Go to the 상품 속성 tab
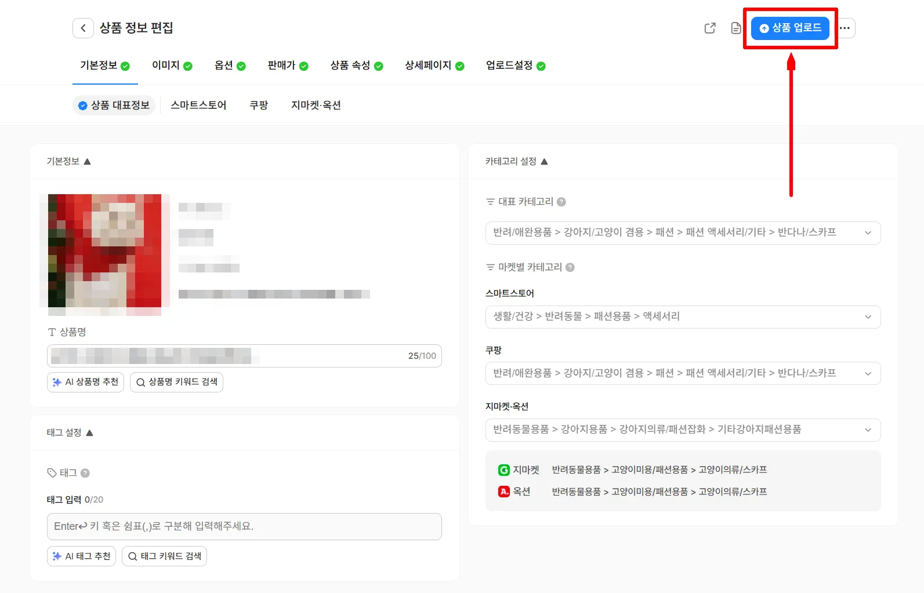Screen dimensions: 924x593 357,66
